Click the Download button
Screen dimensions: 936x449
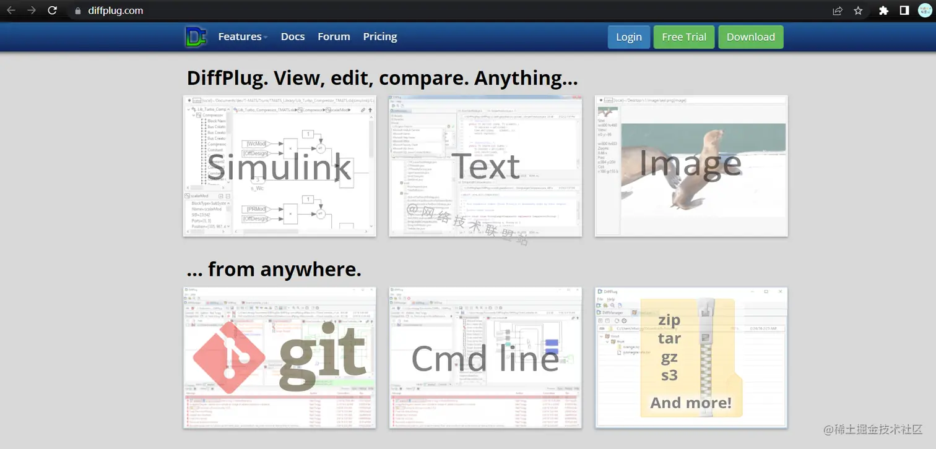(x=751, y=37)
